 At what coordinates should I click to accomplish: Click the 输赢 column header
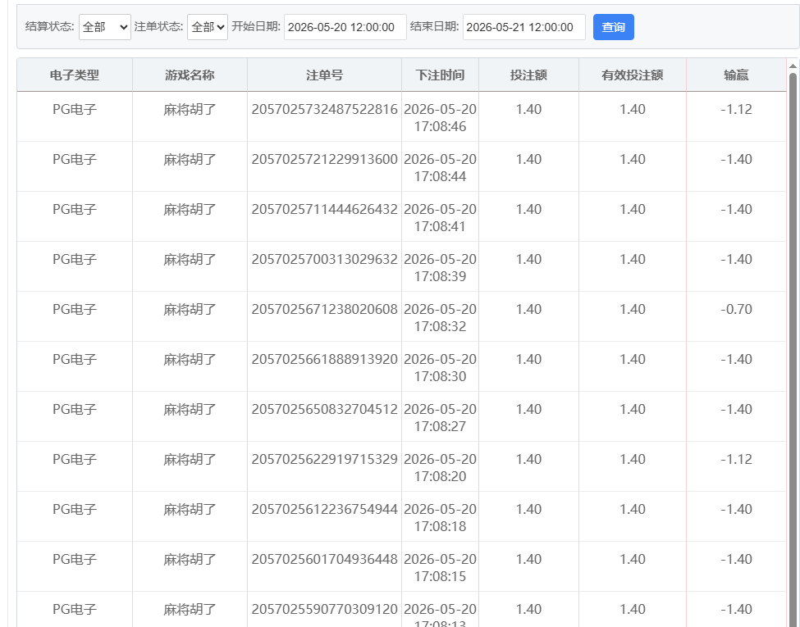(x=736, y=75)
